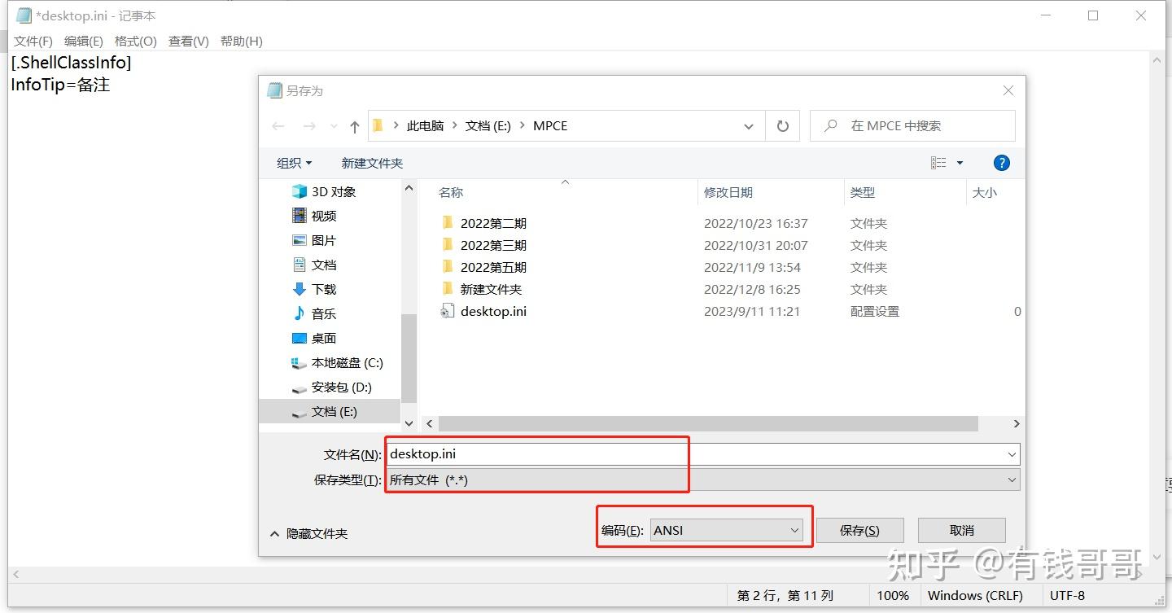Select the 下载 folder icon
The image size is (1172, 613).
click(x=323, y=289)
